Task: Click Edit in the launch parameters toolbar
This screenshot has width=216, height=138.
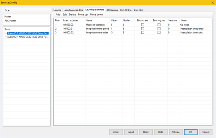Action: [65, 14]
